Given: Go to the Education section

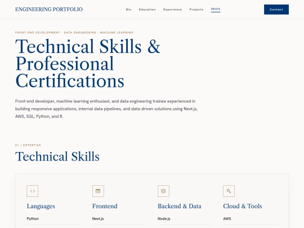Looking at the screenshot, I should (147, 10).
